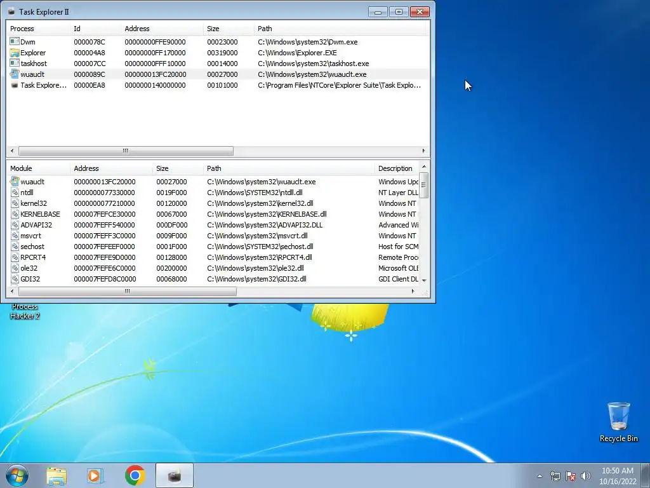Open the Recycle Bin desktop icon
The image size is (650, 488).
pos(618,422)
